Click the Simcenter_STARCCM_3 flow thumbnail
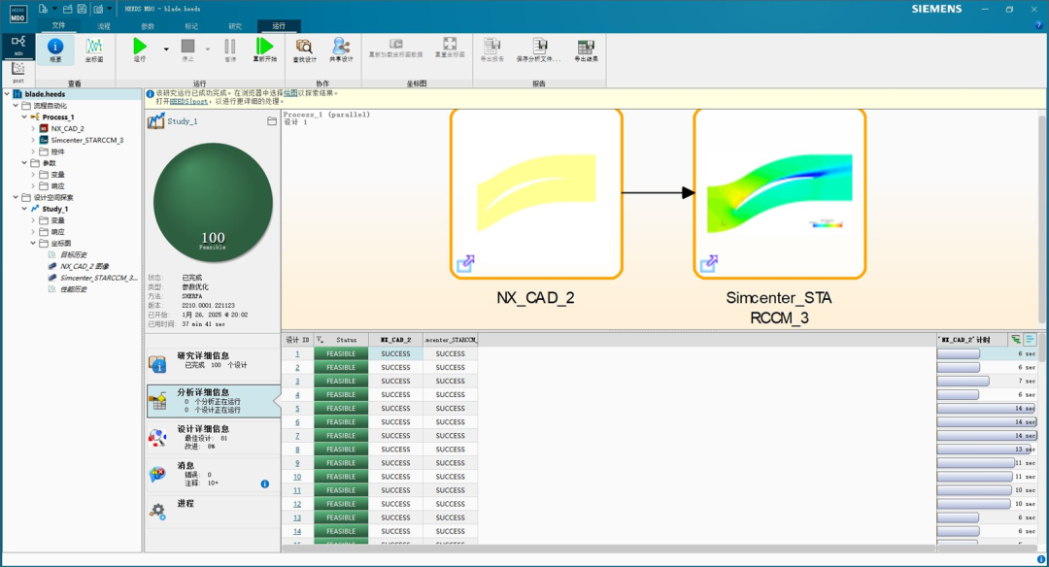1049x567 pixels. pyautogui.click(x=779, y=194)
